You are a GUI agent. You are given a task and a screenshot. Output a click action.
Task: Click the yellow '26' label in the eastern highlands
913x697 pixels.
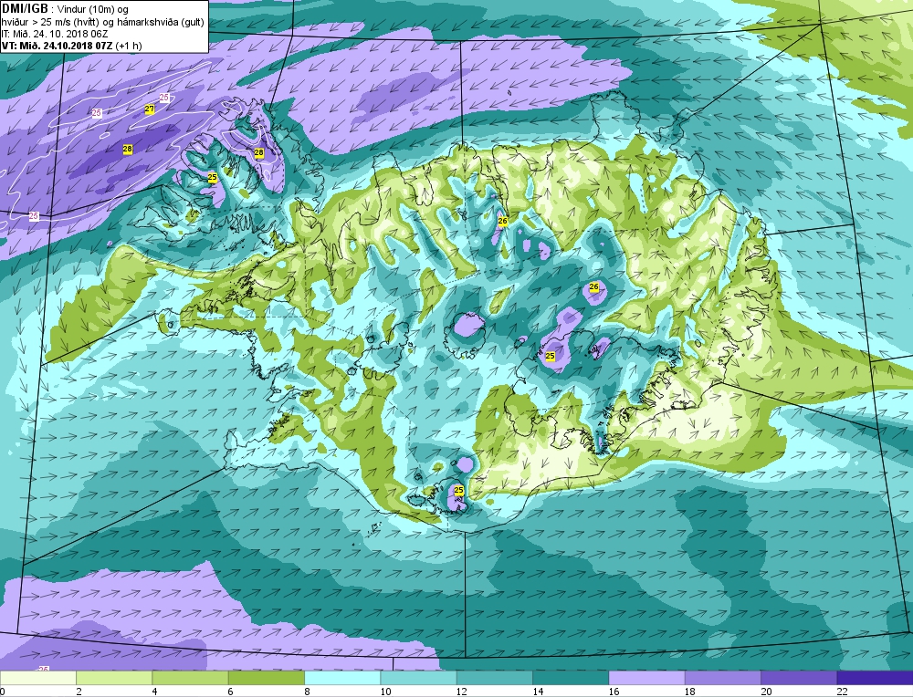(594, 286)
